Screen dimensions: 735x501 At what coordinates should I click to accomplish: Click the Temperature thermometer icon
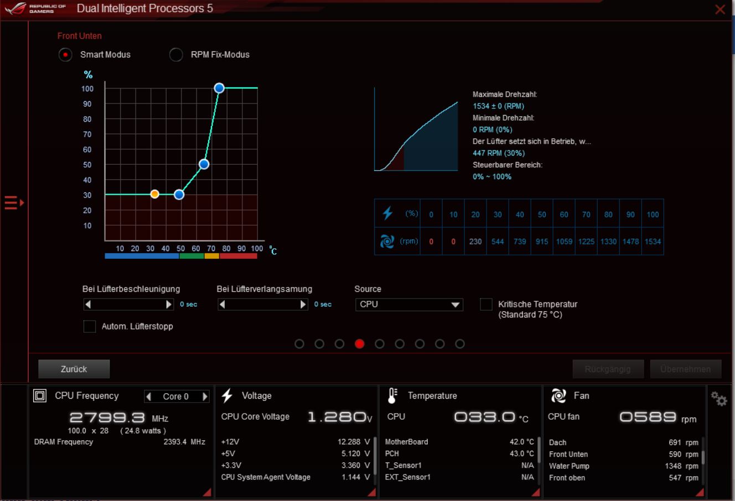pos(392,395)
